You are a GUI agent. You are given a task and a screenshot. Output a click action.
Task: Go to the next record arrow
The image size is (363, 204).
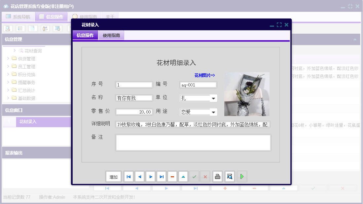[150, 176]
